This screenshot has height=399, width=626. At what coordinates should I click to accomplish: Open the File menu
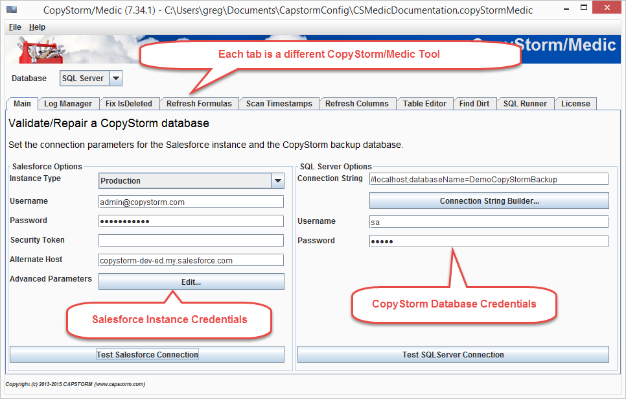[15, 27]
